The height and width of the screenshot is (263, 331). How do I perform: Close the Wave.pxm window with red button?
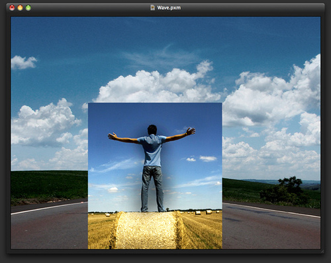pos(12,8)
